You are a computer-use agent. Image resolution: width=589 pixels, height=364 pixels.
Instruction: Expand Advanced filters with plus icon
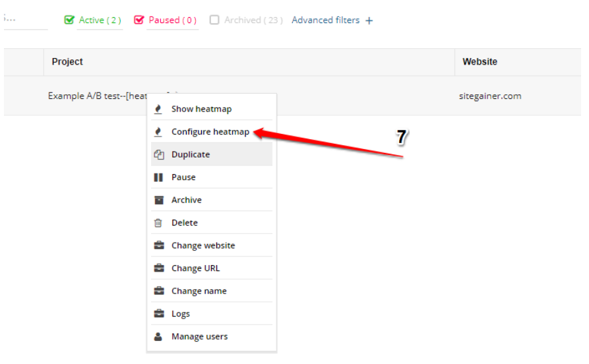[369, 20]
